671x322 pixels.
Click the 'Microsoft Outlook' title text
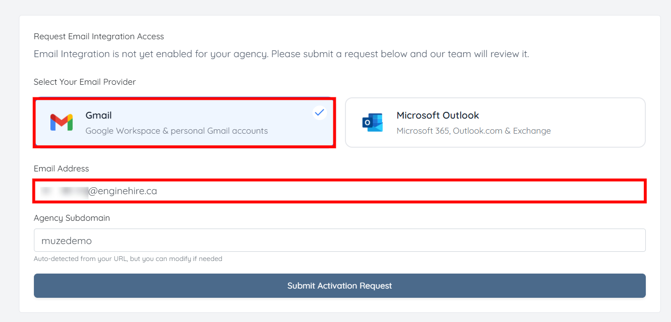point(437,115)
